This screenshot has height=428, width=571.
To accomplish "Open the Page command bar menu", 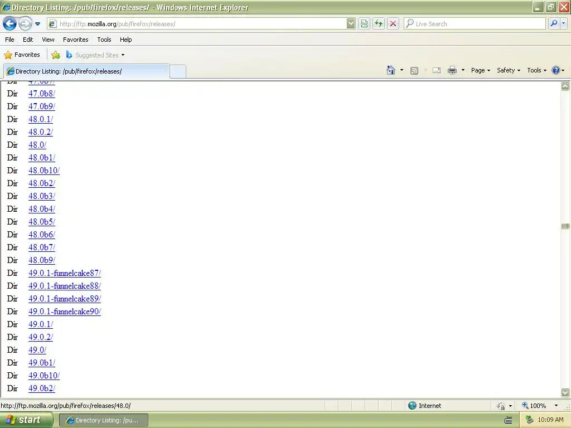I will [481, 70].
